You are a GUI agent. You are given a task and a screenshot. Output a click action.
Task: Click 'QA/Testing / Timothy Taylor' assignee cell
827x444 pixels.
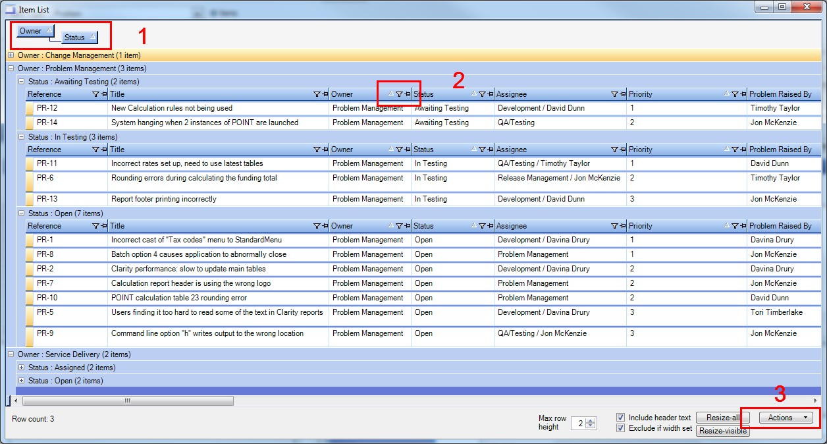(x=559, y=163)
